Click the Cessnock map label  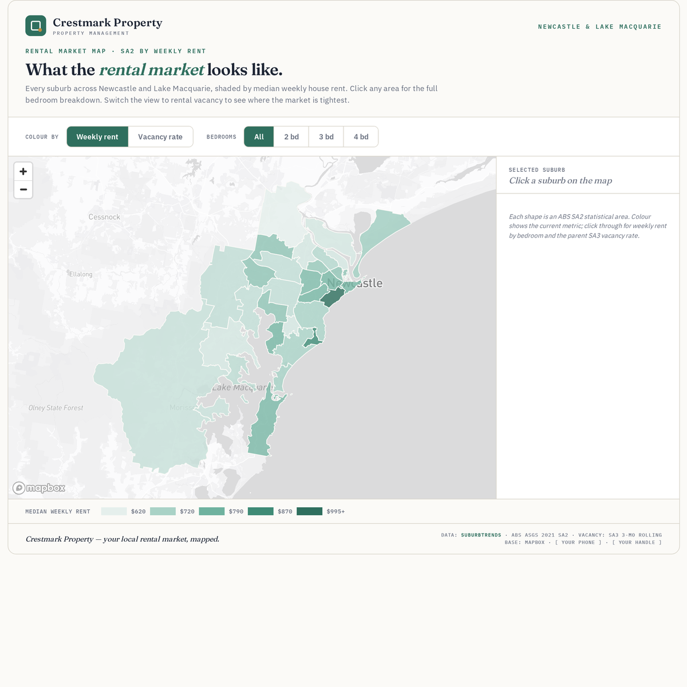[104, 217]
